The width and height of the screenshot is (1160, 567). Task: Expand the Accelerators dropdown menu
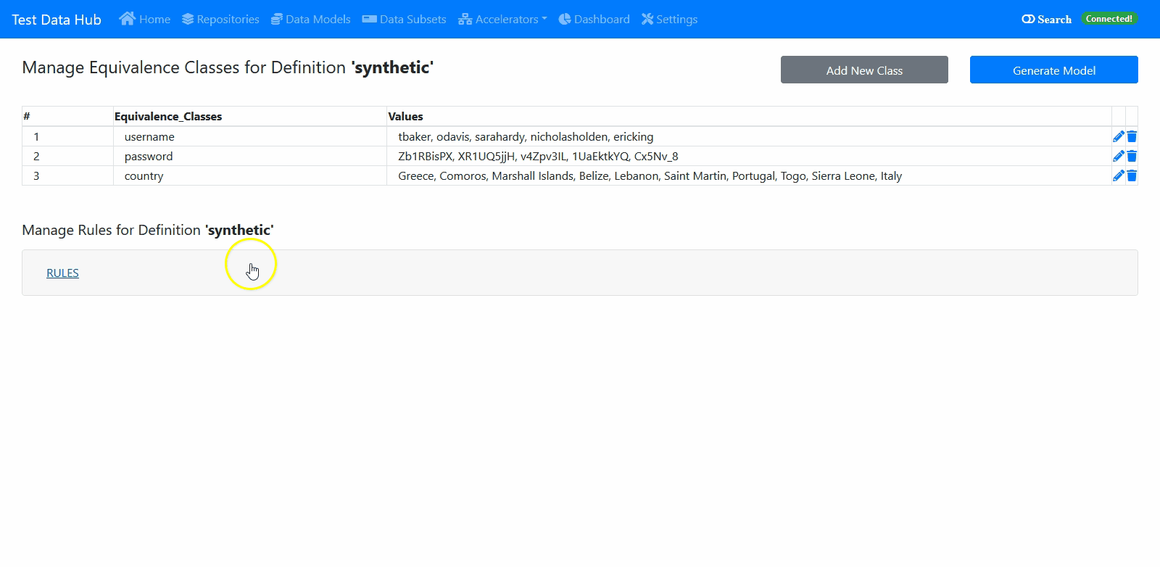[502, 20]
